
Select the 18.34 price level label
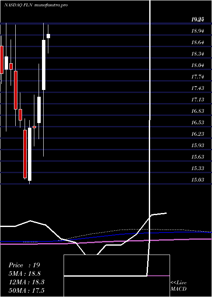(198, 54)
